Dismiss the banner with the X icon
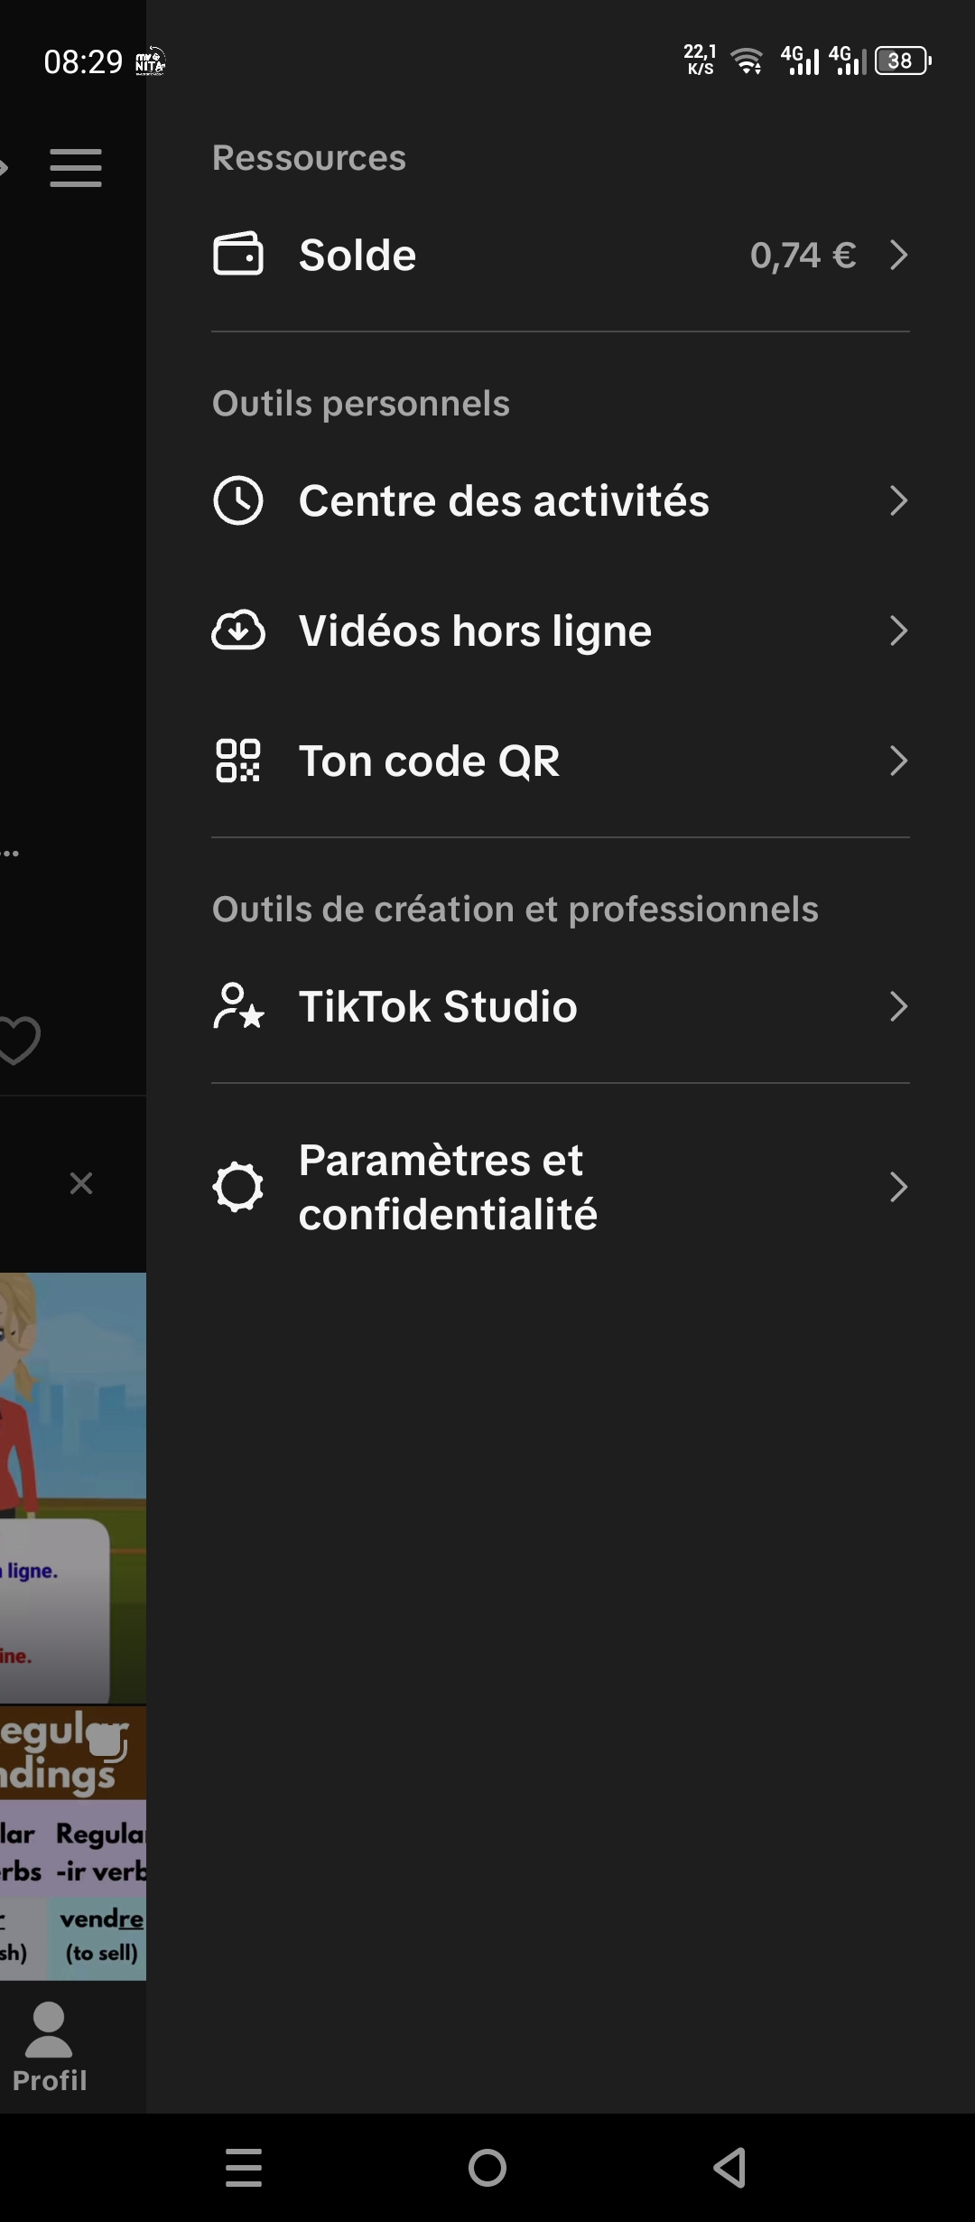 (81, 1183)
